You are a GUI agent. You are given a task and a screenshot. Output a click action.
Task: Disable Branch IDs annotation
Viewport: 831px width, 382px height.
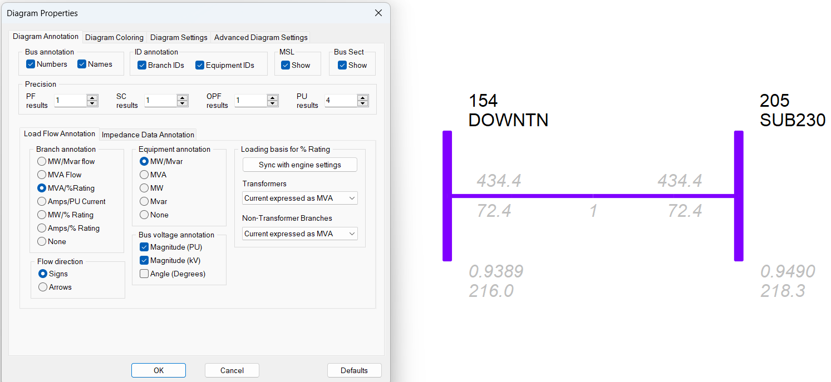(142, 65)
